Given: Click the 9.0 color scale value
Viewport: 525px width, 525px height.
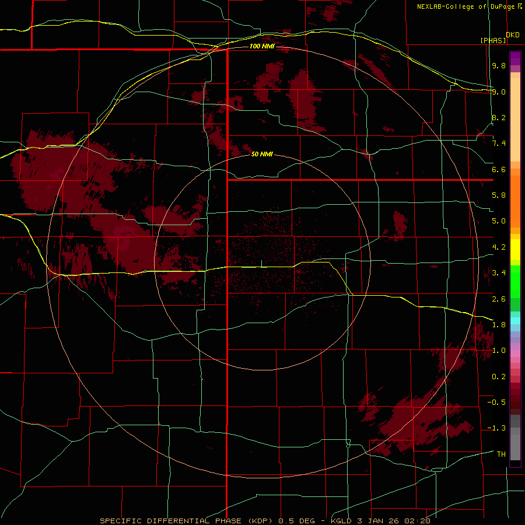Looking at the screenshot, I should [x=499, y=92].
